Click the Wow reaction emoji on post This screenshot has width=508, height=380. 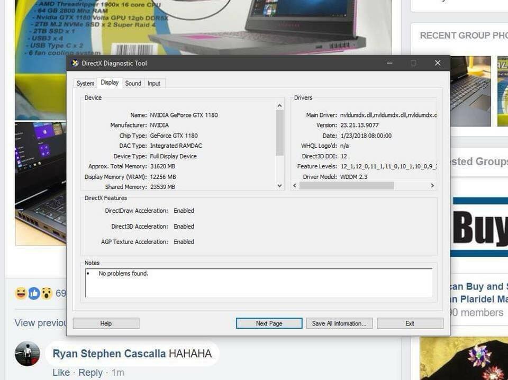pyautogui.click(x=47, y=294)
